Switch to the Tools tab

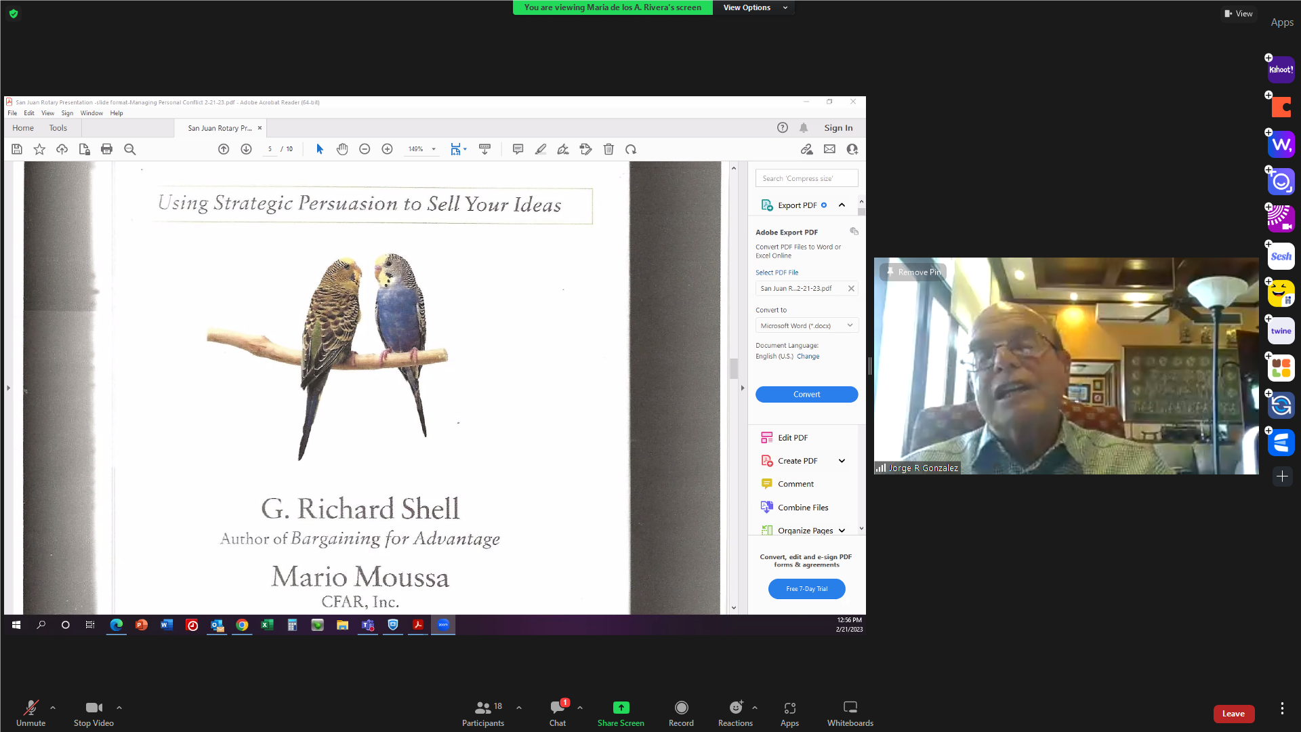pos(58,128)
